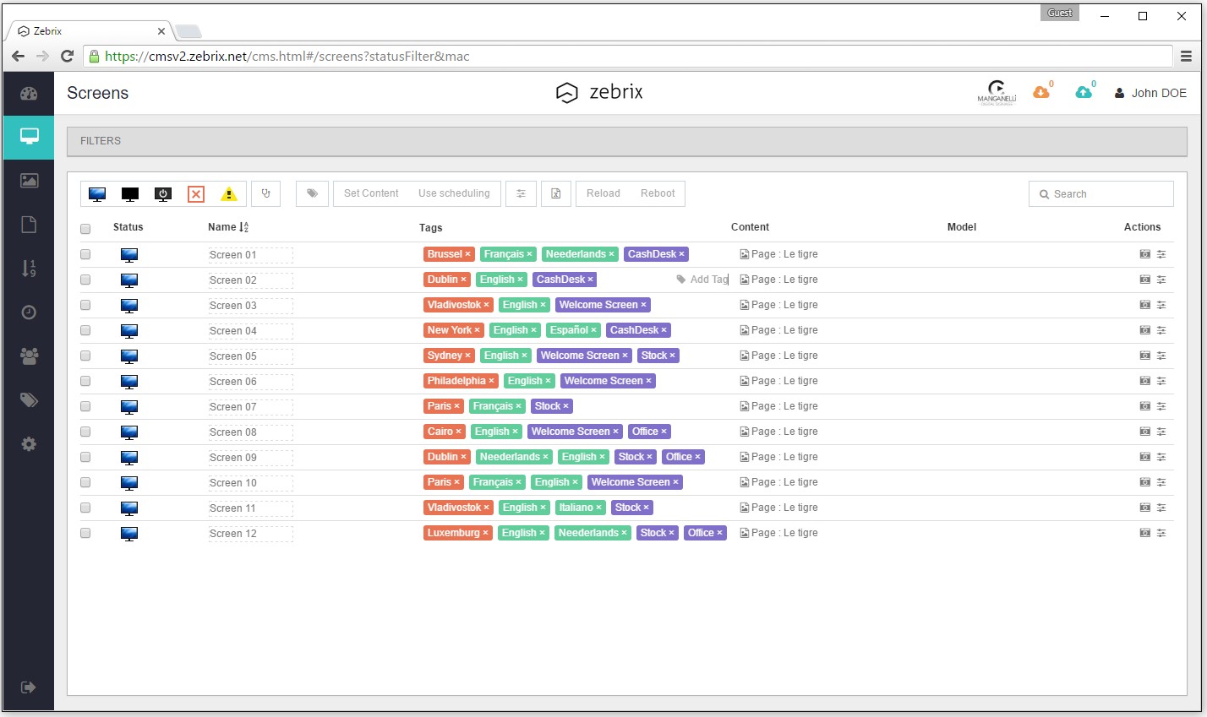This screenshot has height=717, width=1207.
Task: Open the Users section in the sidebar
Action: (x=28, y=356)
